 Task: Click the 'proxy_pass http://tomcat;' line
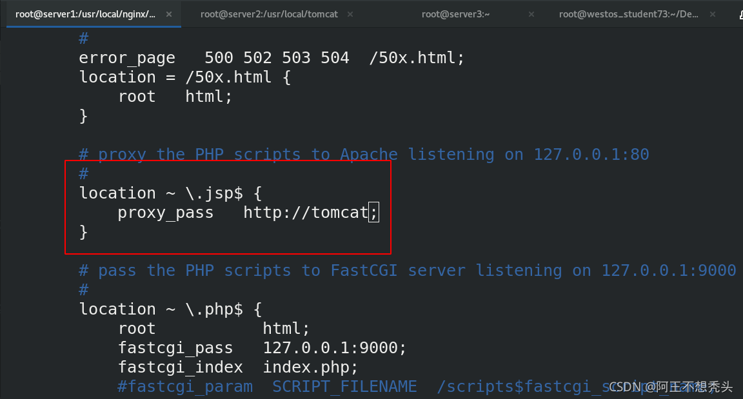[248, 213]
